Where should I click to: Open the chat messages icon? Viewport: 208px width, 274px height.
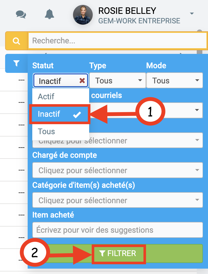click(21, 14)
